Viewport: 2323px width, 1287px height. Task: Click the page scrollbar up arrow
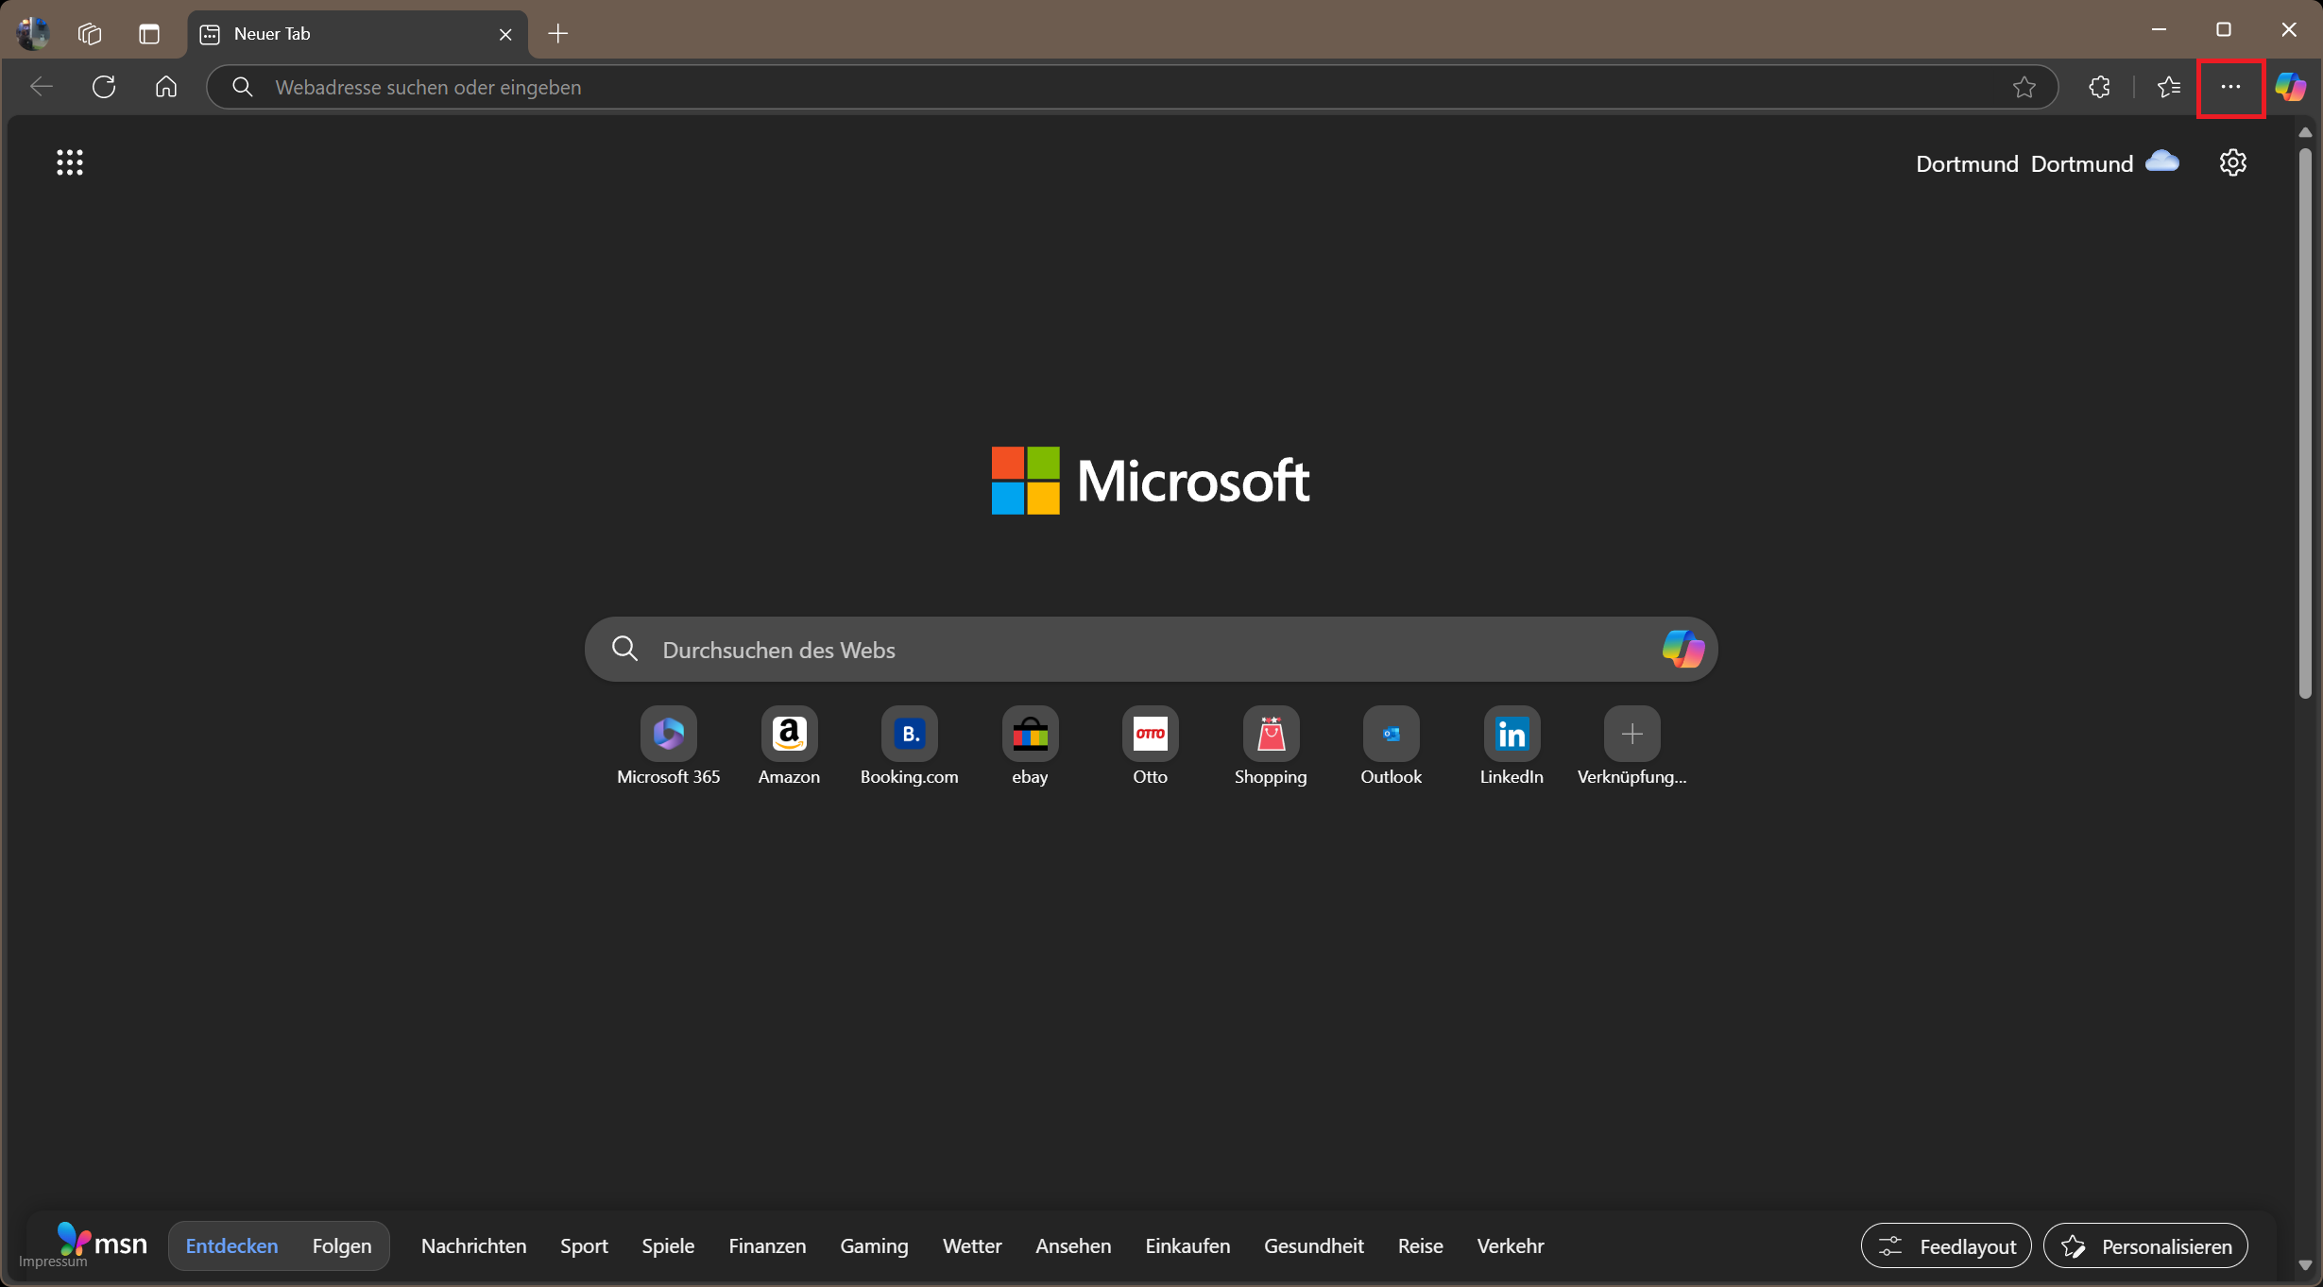point(2305,132)
